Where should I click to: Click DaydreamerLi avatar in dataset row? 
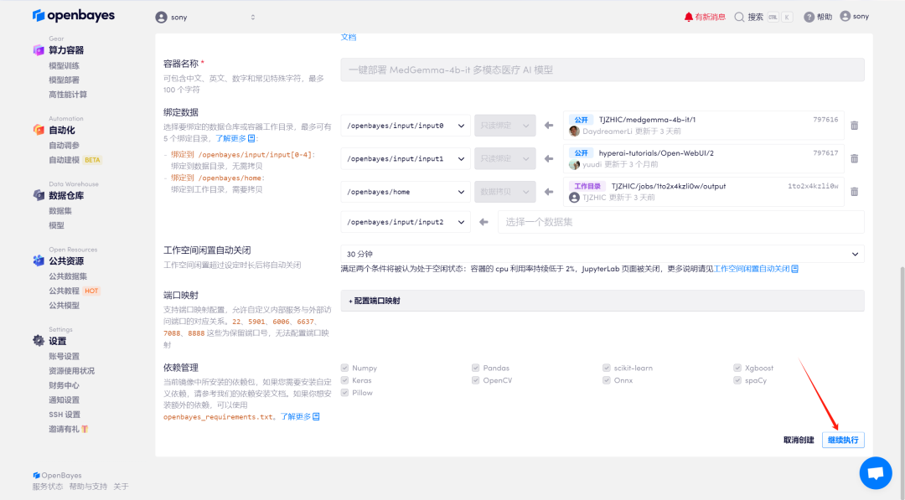(x=574, y=131)
